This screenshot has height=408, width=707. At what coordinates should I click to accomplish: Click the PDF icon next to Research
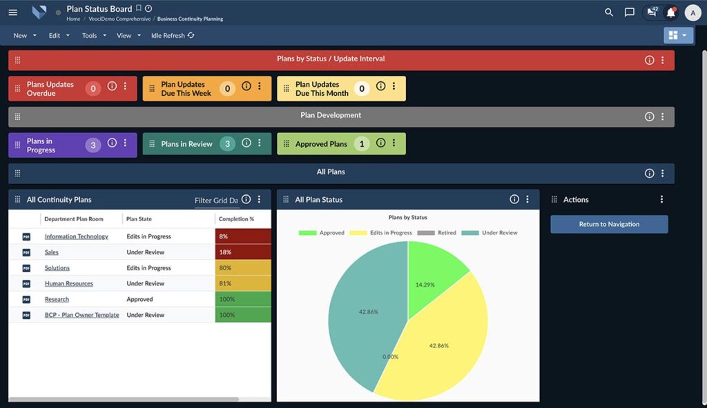click(26, 299)
